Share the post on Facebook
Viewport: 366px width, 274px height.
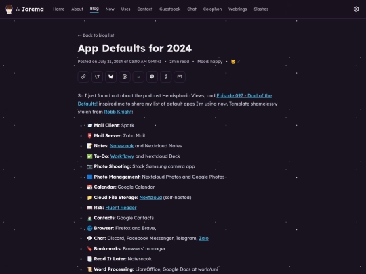tap(166, 76)
